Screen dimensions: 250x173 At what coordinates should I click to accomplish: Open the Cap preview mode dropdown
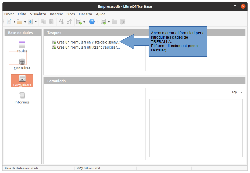point(237,92)
